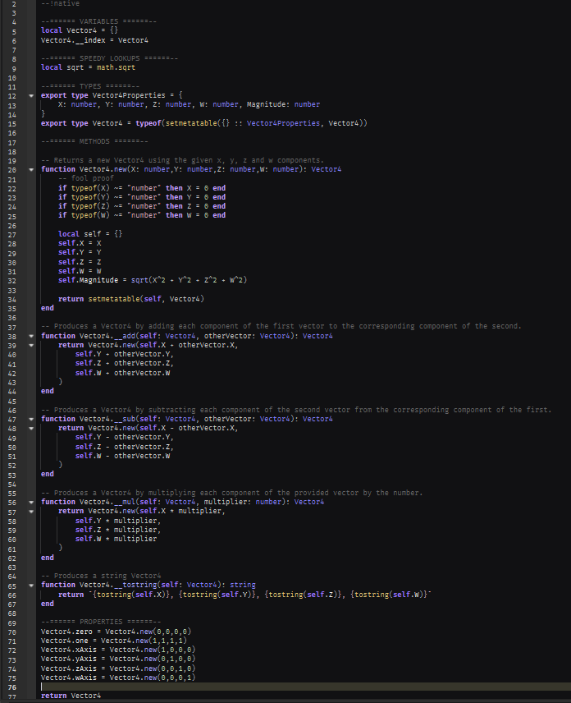
Task: Click the final 'return Vector4' line
Action: point(71,696)
